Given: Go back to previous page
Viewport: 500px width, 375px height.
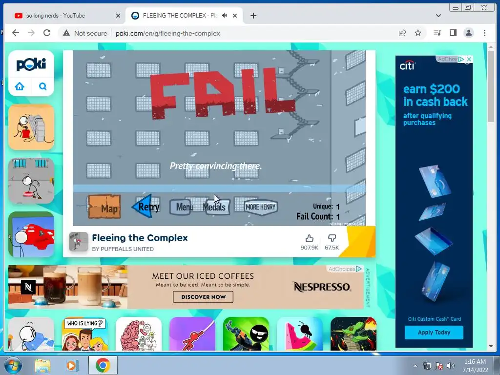Looking at the screenshot, I should pos(16,33).
